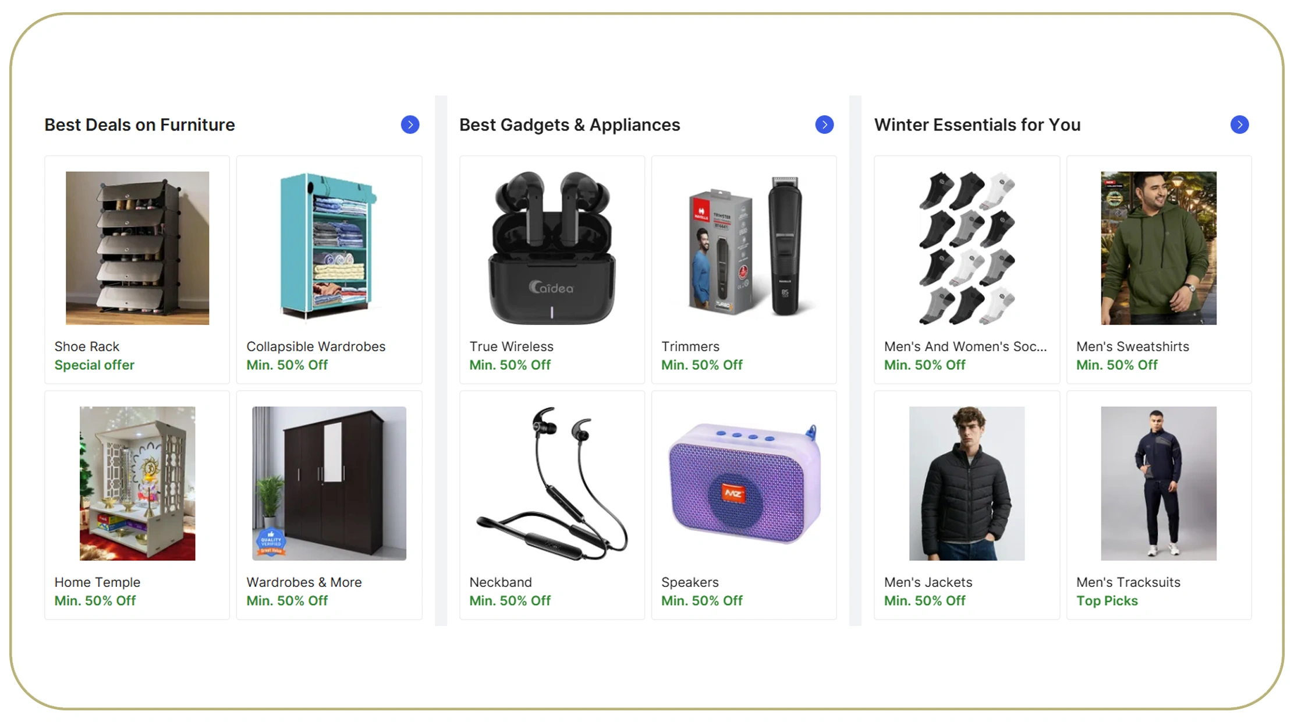Viewport: 1294px width, 722px height.
Task: Expand Best Deals on Furniture arrow
Action: tap(410, 125)
